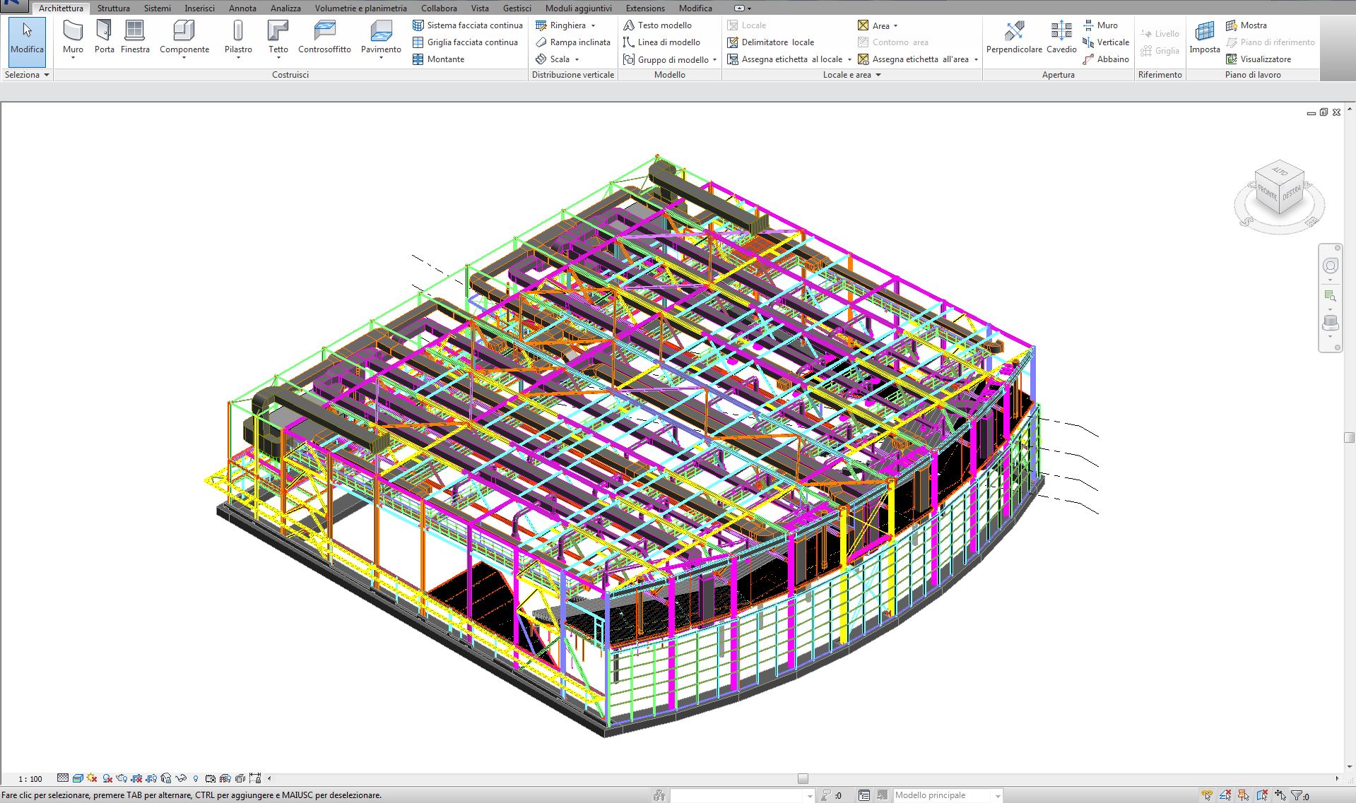This screenshot has width=1356, height=803.
Task: Toggle select links icon in status bar
Action: (x=1207, y=795)
